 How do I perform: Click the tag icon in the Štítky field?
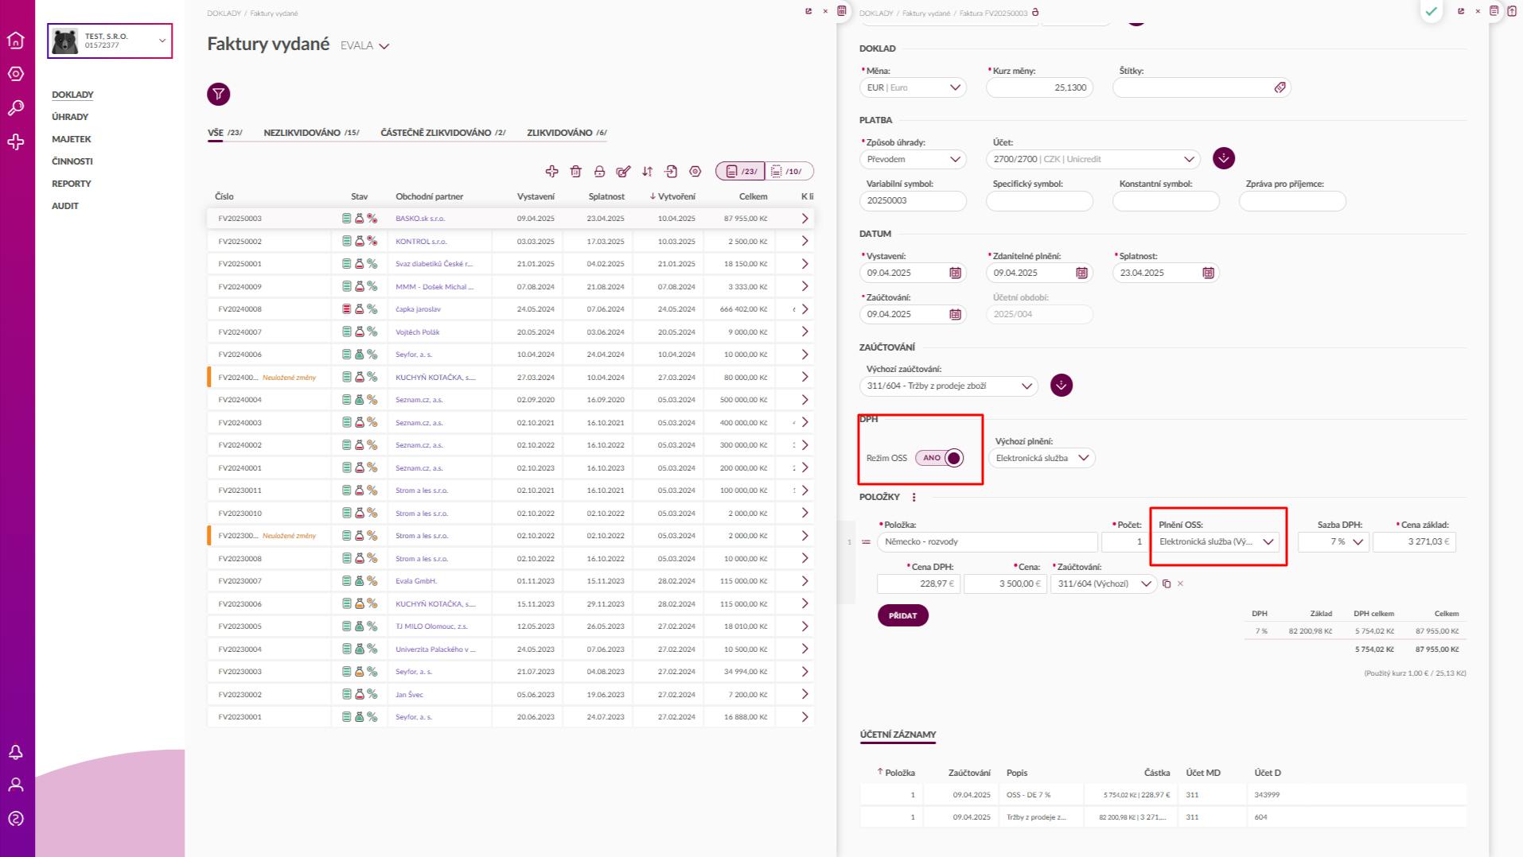[1280, 87]
